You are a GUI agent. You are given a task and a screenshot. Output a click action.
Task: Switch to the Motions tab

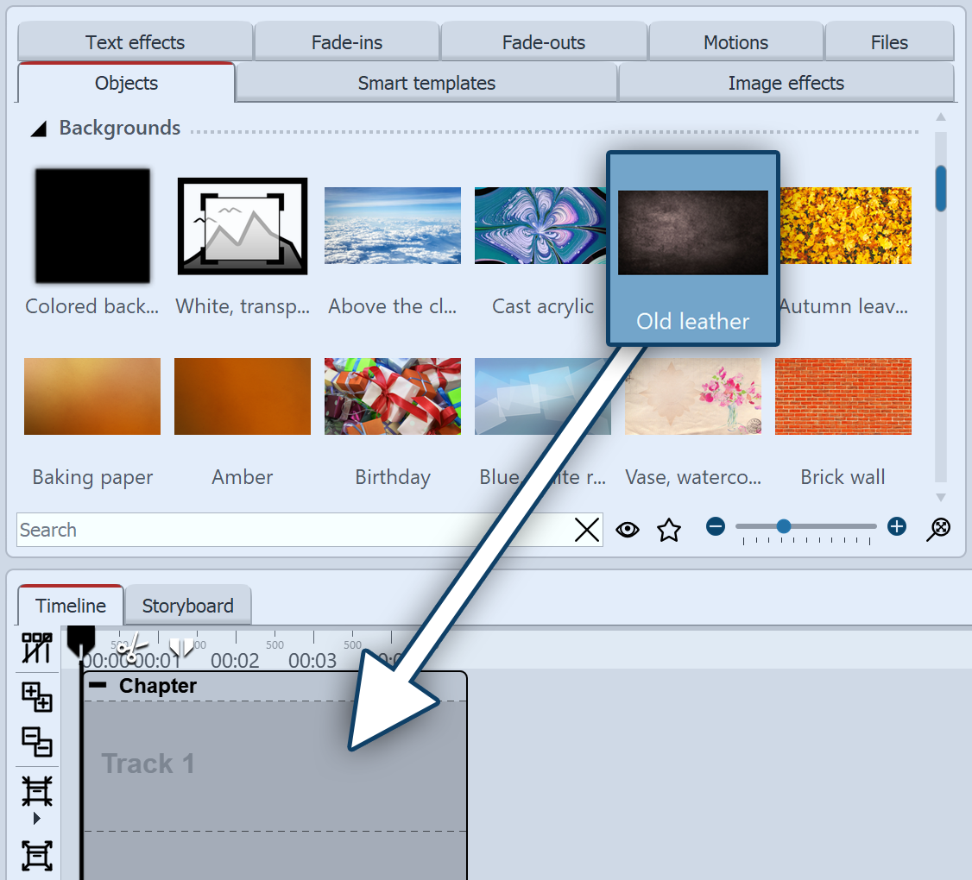pyautogui.click(x=735, y=41)
